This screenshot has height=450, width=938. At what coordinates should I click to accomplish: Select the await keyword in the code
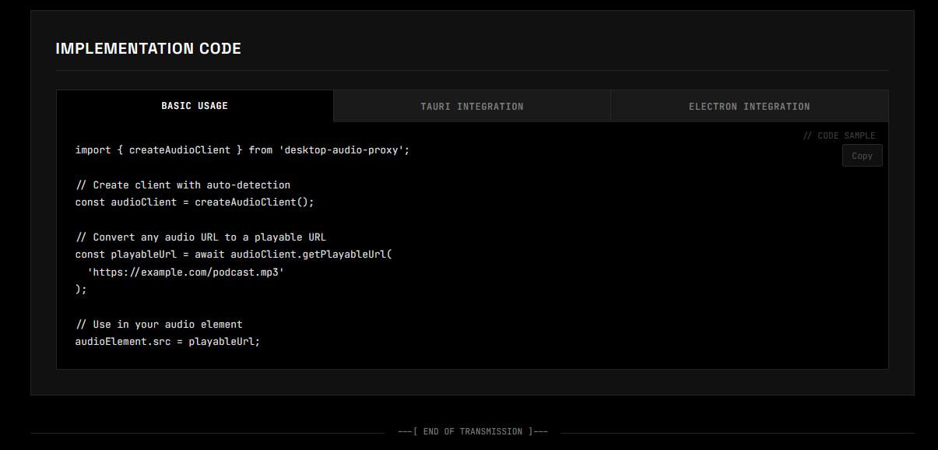209,254
